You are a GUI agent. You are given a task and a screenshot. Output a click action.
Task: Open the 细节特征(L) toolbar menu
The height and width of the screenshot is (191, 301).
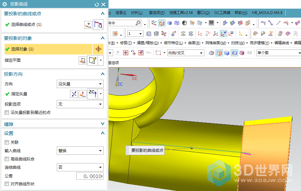(x=175, y=43)
